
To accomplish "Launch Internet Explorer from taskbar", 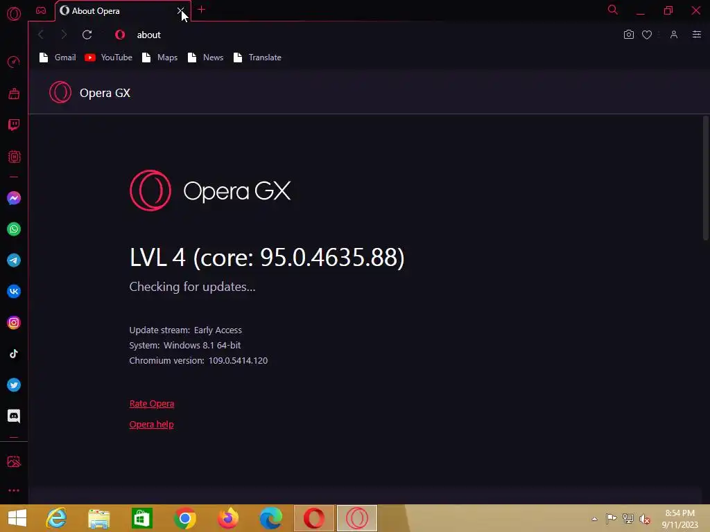I will pos(57,518).
